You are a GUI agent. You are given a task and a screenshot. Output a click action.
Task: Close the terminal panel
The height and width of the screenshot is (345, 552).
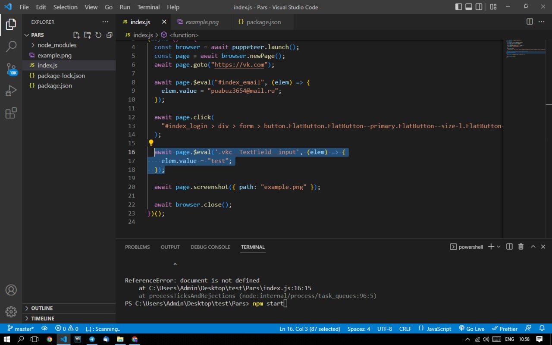pyautogui.click(x=543, y=247)
